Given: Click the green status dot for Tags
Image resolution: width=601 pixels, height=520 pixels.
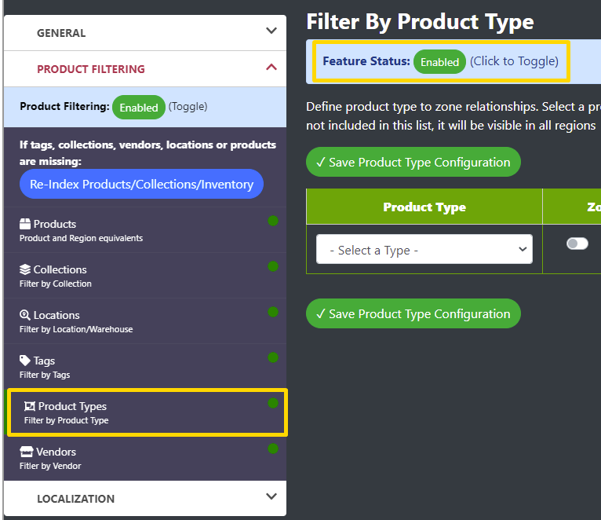Looking at the screenshot, I should (x=273, y=357).
